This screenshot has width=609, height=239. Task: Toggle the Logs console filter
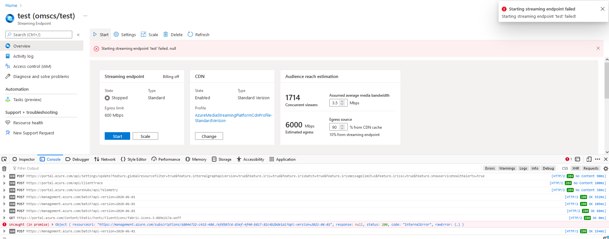pyautogui.click(x=523, y=168)
